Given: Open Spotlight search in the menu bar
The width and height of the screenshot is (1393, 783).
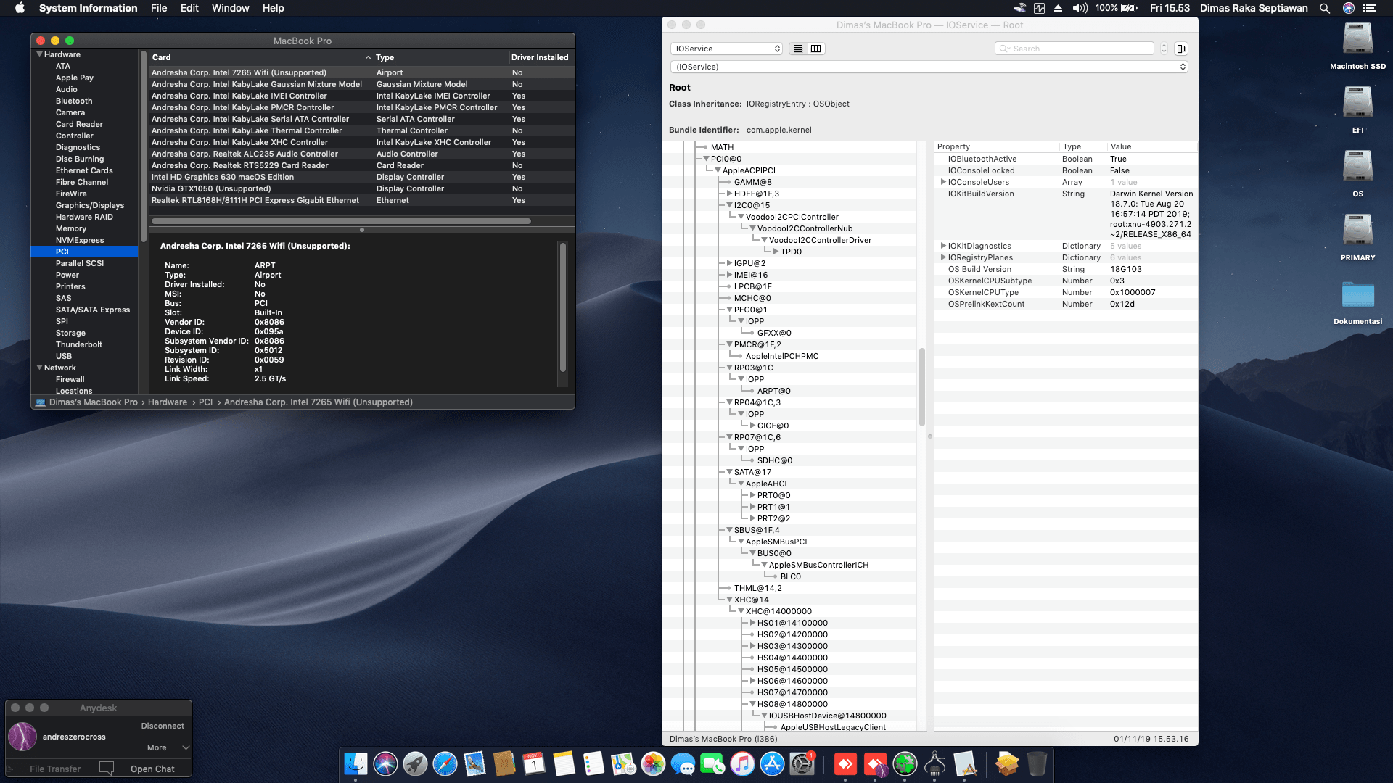Looking at the screenshot, I should click(1325, 8).
